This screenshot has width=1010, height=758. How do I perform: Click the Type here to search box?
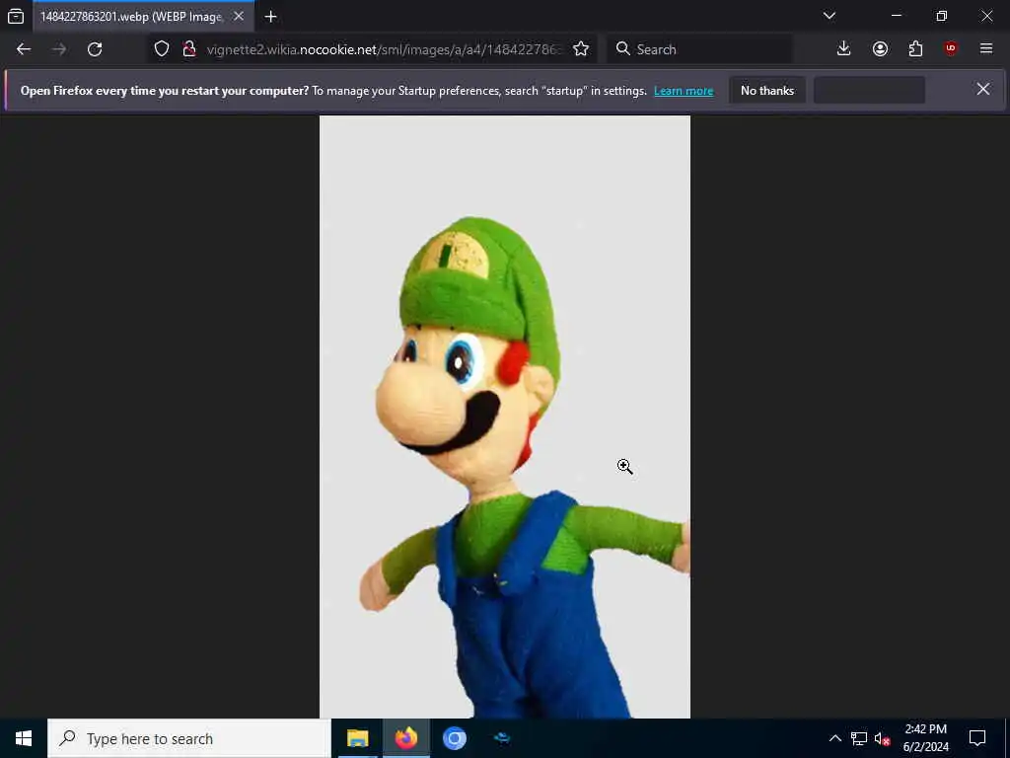pyautogui.click(x=189, y=738)
